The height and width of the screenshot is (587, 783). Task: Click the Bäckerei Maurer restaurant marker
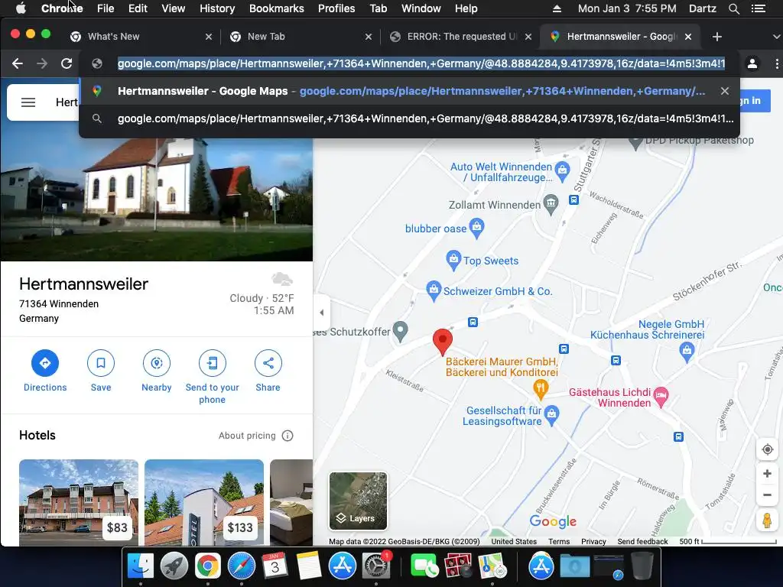click(541, 389)
